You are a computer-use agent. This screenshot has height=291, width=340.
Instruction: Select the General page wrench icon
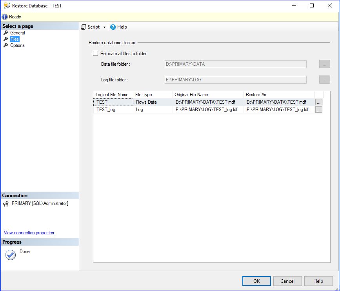(6, 33)
